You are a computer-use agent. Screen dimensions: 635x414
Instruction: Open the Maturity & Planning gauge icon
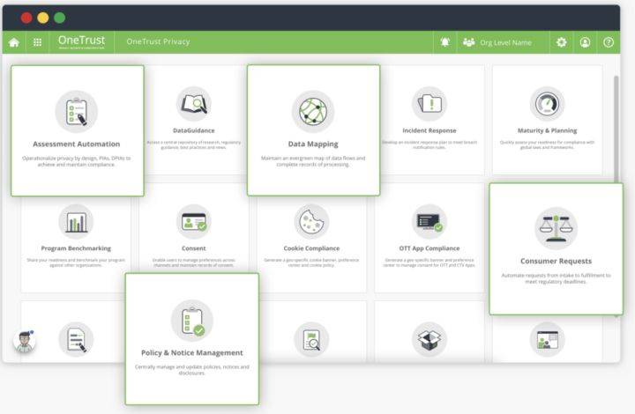click(x=547, y=104)
